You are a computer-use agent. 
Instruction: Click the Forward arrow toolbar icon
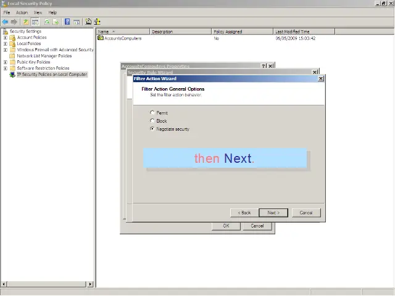point(14,22)
